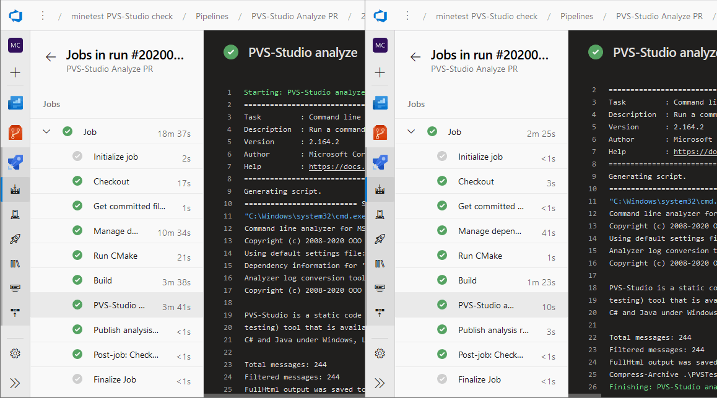Open Boards icon in left sidebar
Screen dimensions: 717x398
tap(15, 103)
